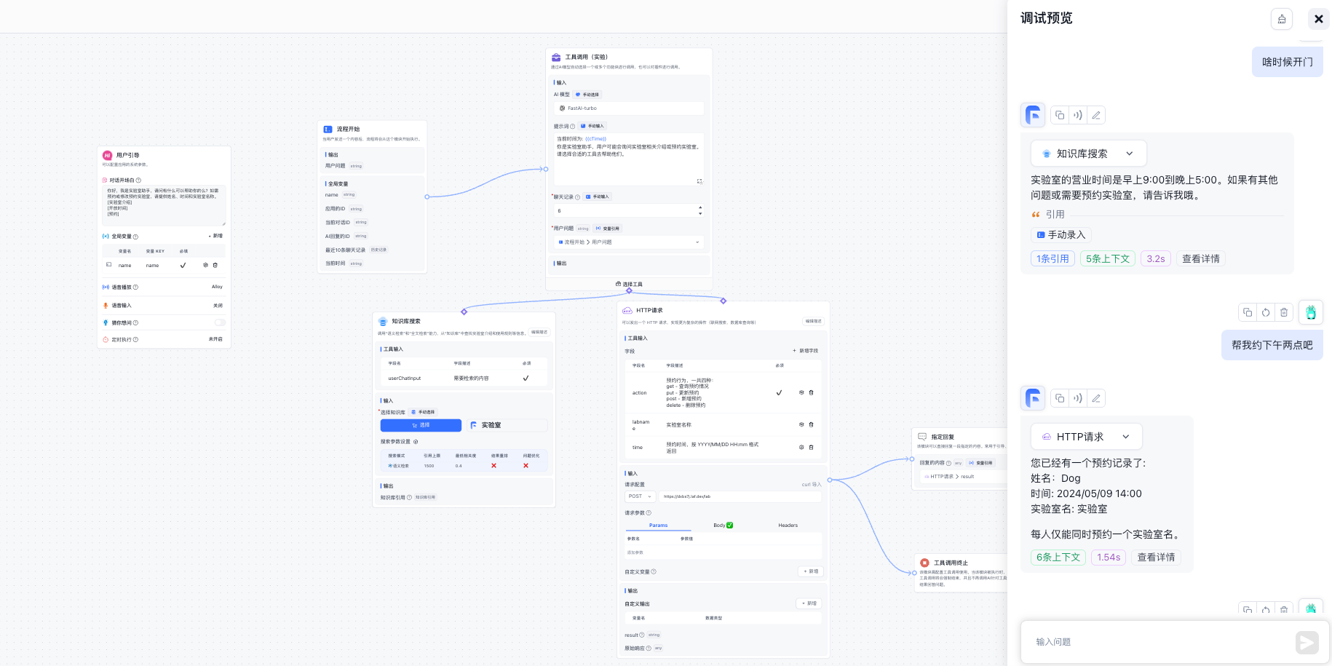Retry the '帮我约下午两点吧' message
The height and width of the screenshot is (666, 1332).
click(1266, 312)
